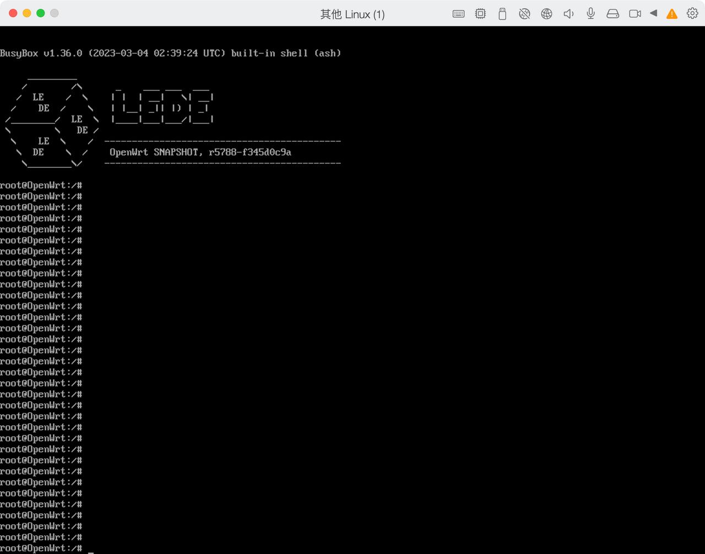Image resolution: width=705 pixels, height=554 pixels.
Task: Click the globe network icon without the slash
Action: click(546, 14)
